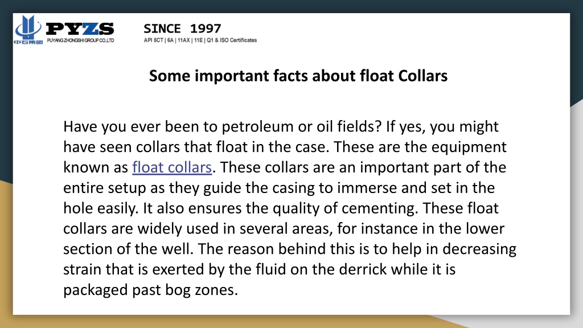The image size is (583, 328).
Task: Click the phrase packaged past bog zones
Action: (x=150, y=290)
